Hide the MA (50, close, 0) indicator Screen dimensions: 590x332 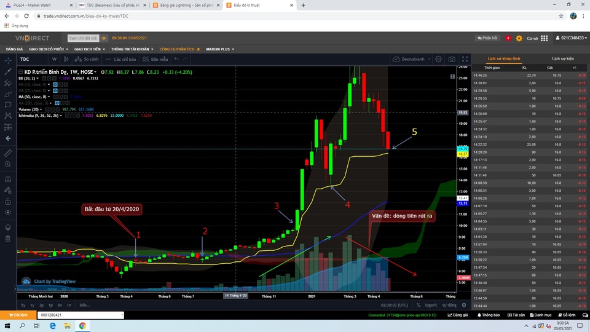point(55,97)
